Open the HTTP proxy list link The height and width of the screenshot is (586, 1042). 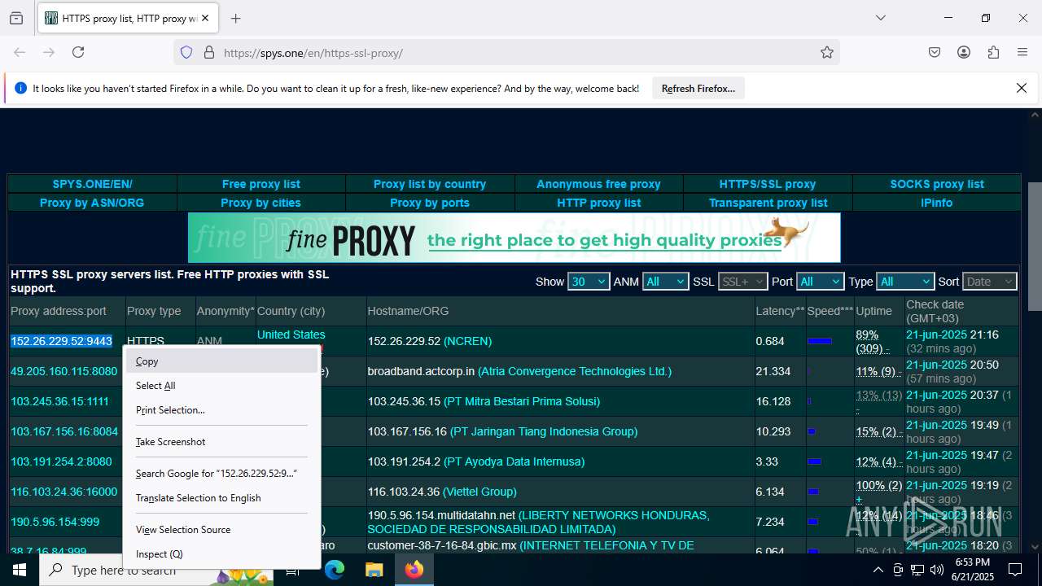click(599, 203)
